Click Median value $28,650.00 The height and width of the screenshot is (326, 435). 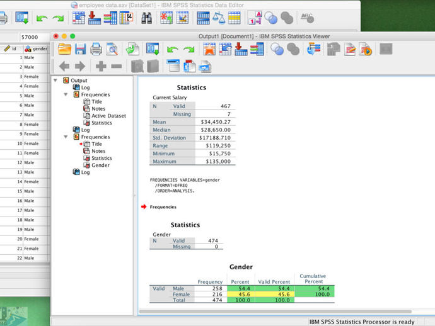216,130
